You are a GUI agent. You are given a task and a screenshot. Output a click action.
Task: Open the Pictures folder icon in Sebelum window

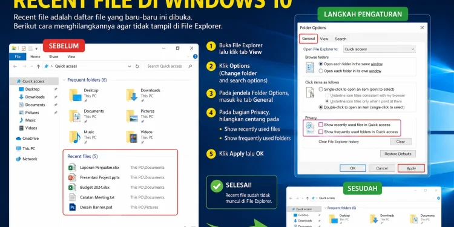[132, 116]
